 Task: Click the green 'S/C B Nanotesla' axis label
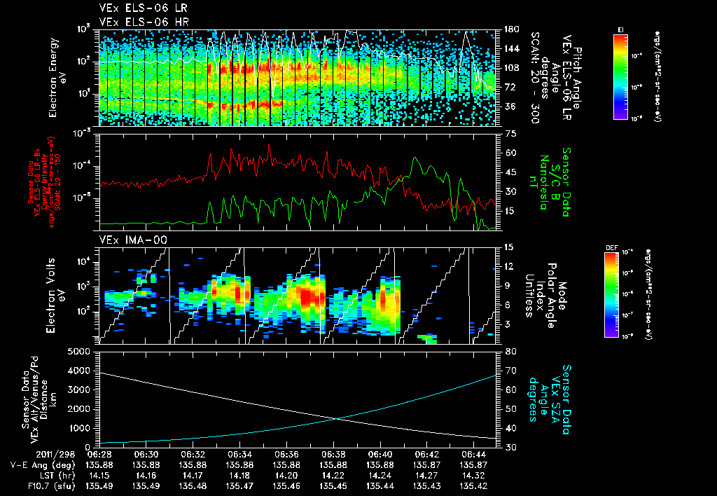(550, 182)
